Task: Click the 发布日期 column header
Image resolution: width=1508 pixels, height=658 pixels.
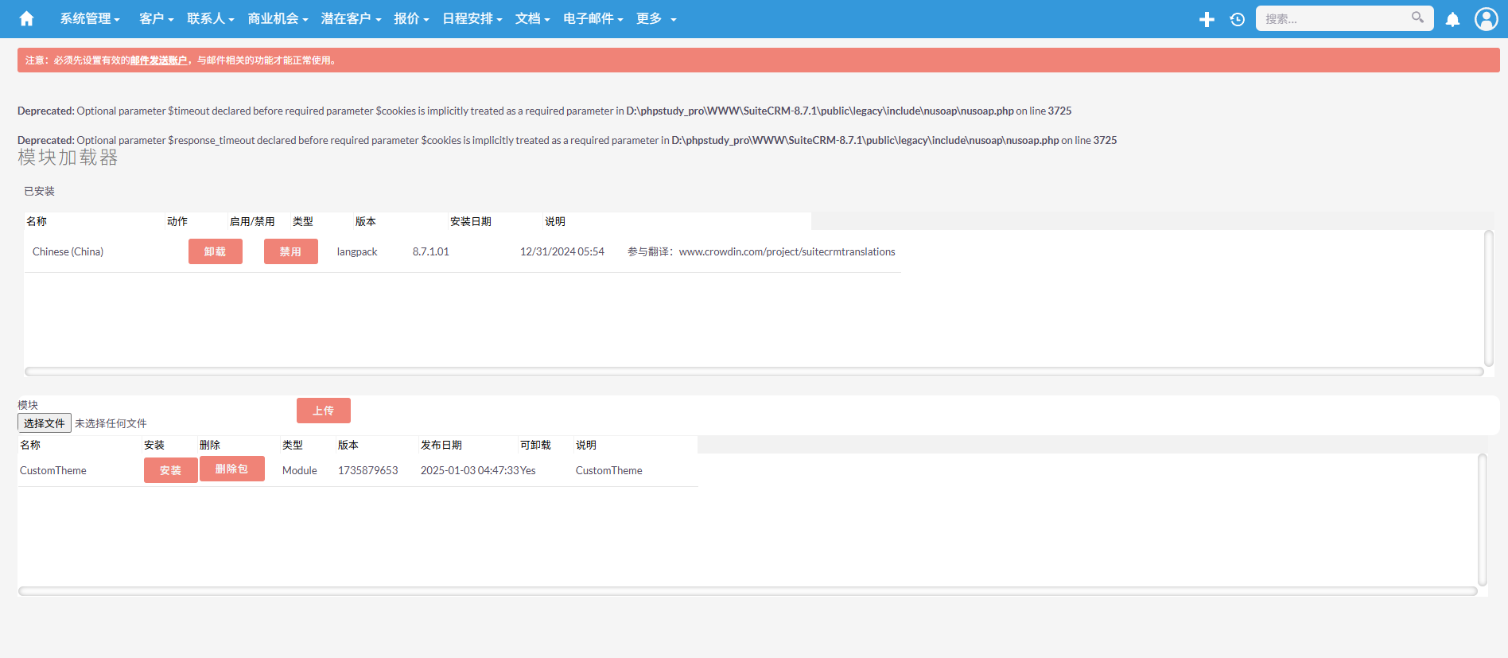Action: point(441,445)
